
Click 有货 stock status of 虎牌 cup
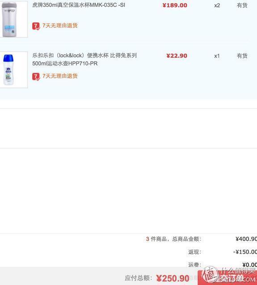242,5
